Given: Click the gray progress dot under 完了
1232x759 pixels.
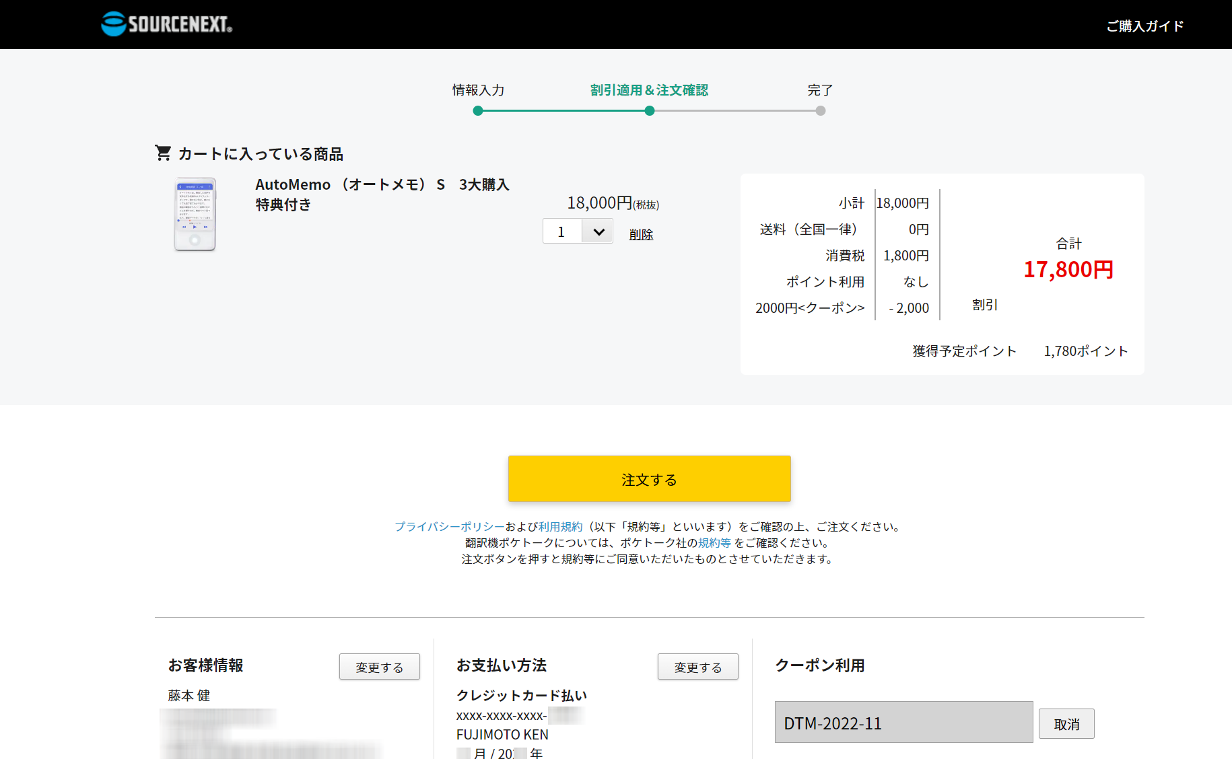Looking at the screenshot, I should 821,111.
